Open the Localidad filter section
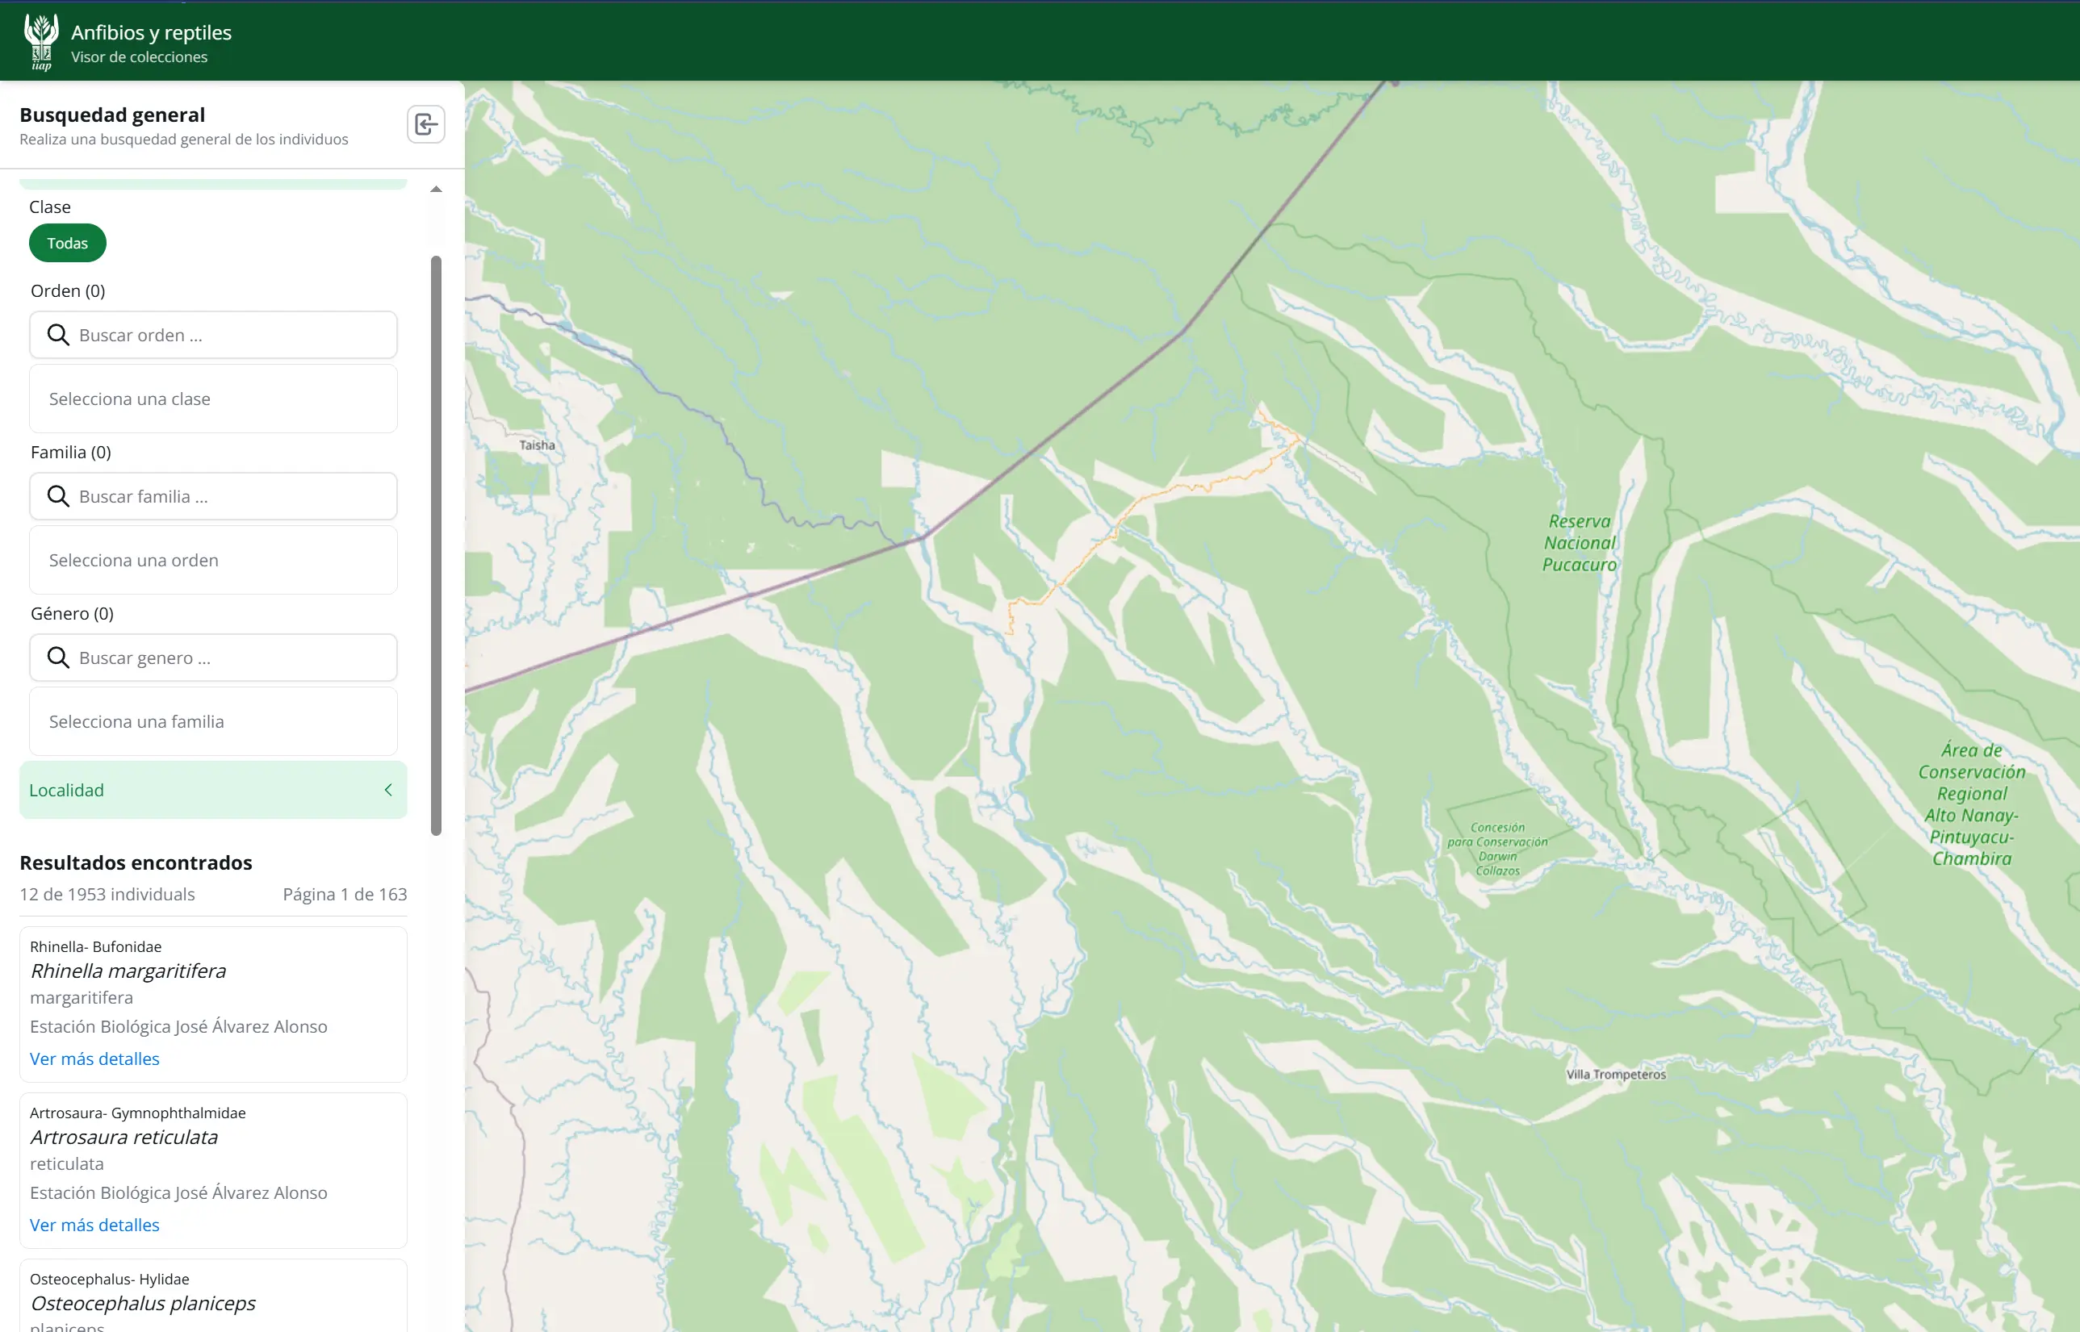Screen dimensions: 2080x1332 pos(213,790)
